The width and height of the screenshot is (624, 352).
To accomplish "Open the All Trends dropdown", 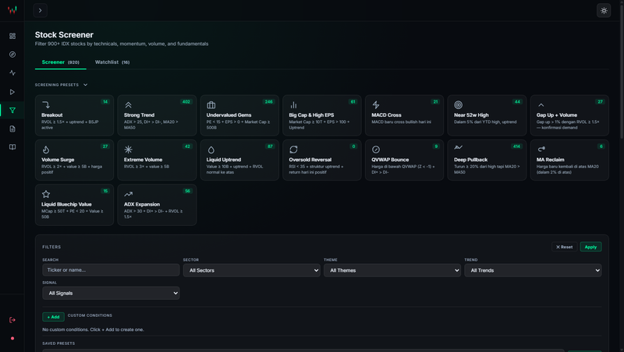I will pos(533,270).
